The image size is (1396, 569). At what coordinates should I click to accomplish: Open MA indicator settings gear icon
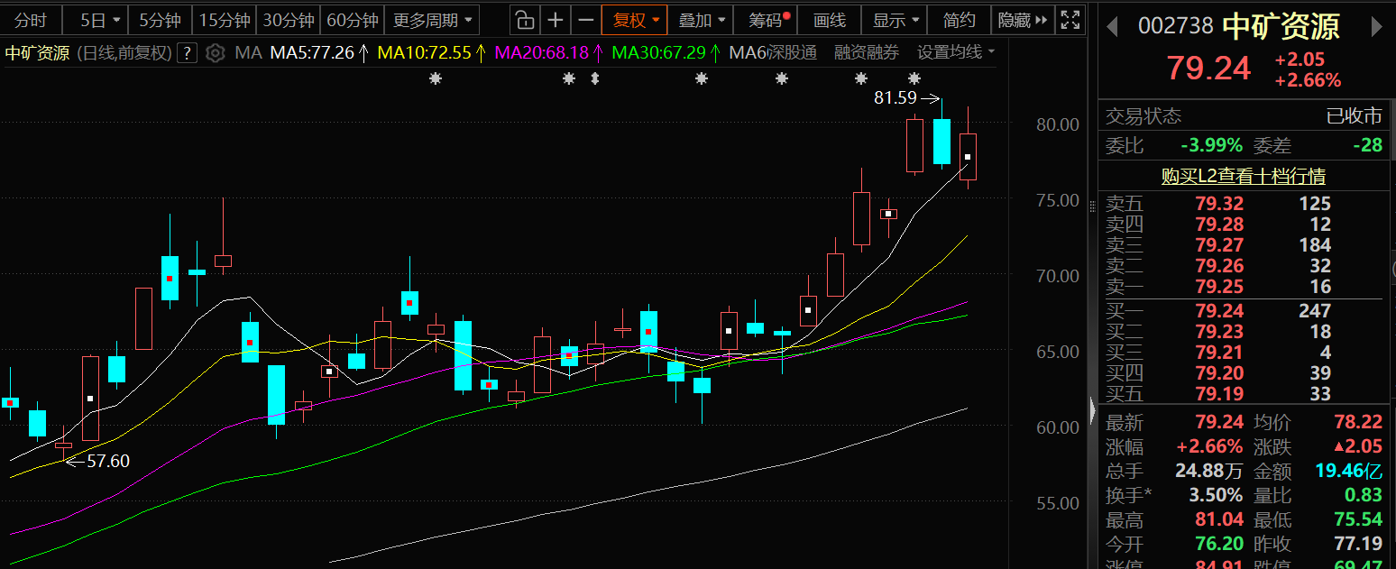(215, 53)
